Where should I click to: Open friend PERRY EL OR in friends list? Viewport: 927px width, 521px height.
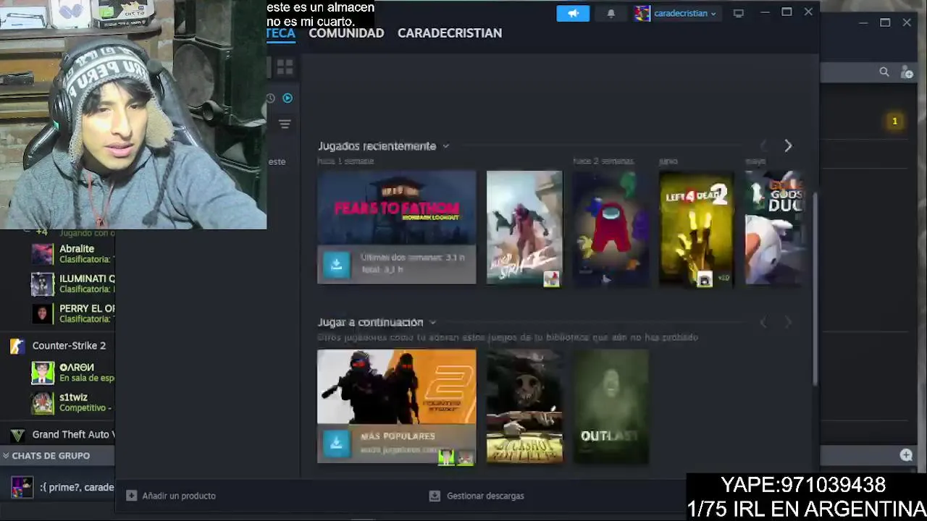tap(72, 313)
